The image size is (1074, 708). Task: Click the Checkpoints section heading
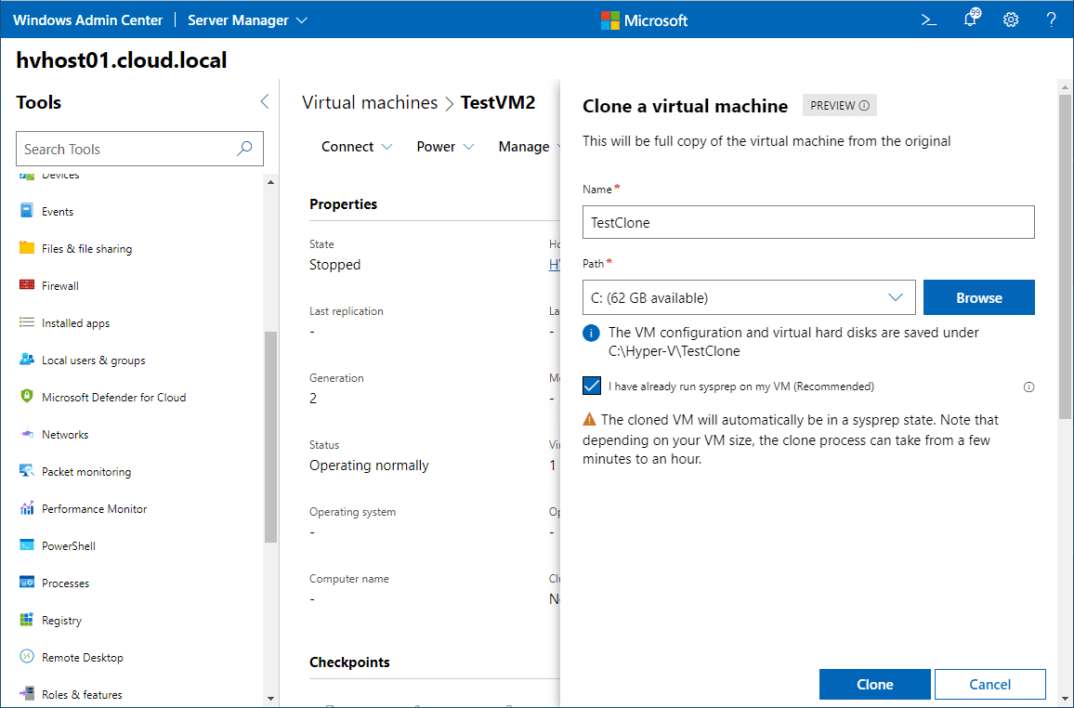(349, 662)
